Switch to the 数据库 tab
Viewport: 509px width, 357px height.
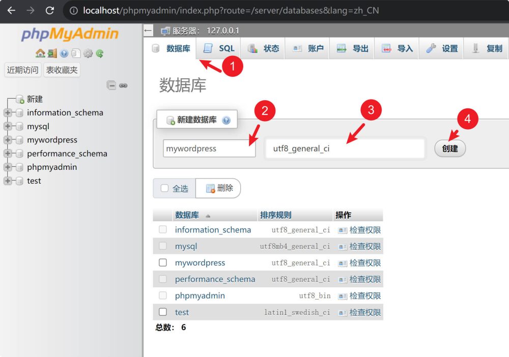[171, 48]
